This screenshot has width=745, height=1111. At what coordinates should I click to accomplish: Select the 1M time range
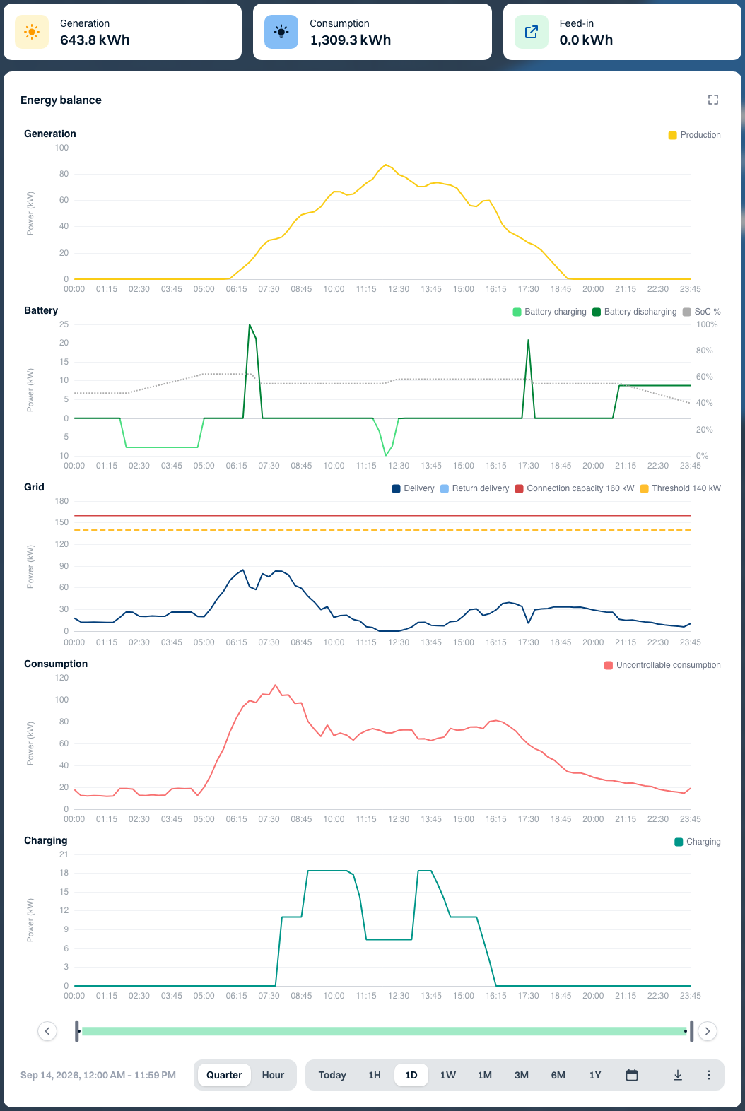pyautogui.click(x=485, y=1075)
